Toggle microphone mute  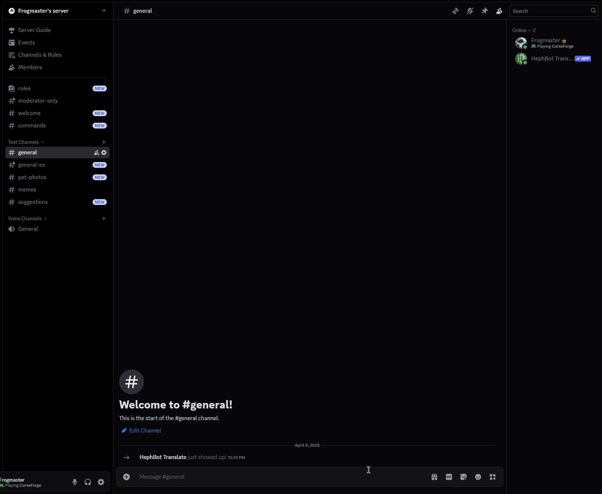click(x=75, y=482)
